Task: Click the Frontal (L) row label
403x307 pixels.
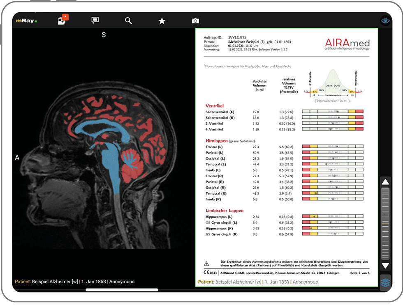Action: (x=214, y=147)
